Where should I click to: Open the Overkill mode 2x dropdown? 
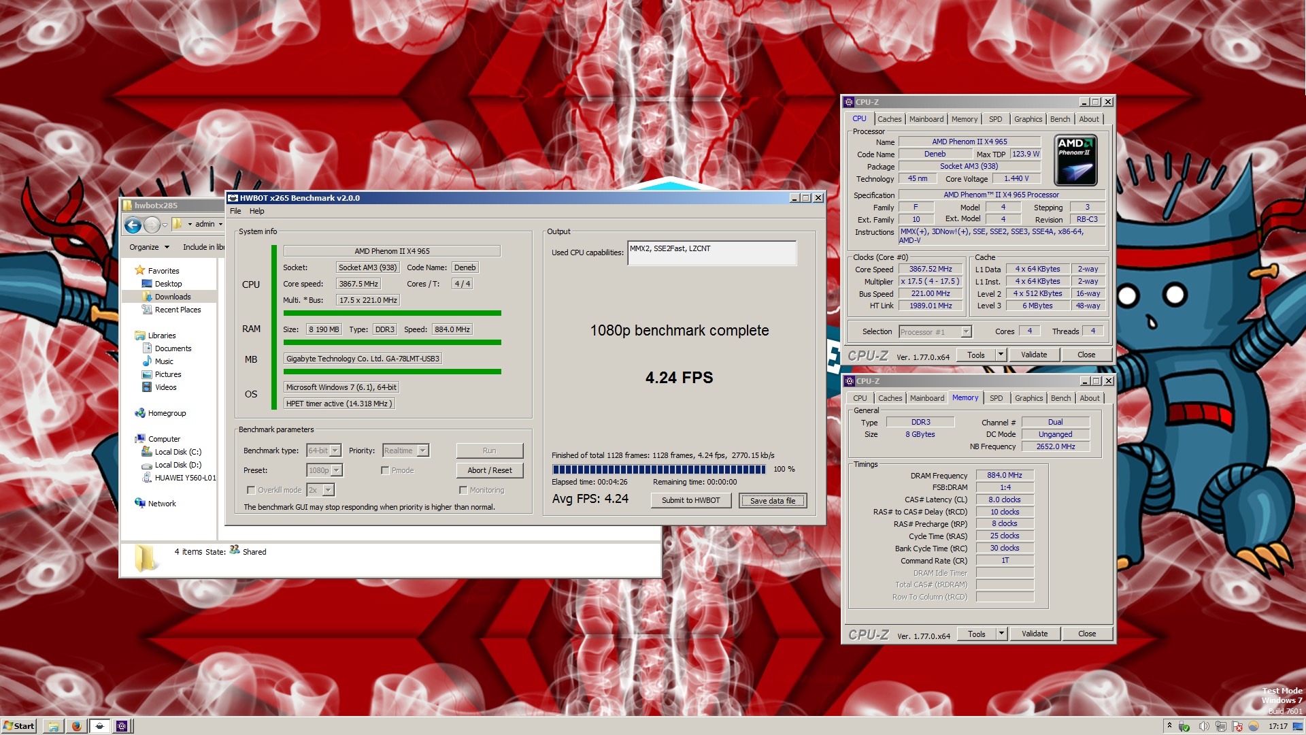coord(320,490)
